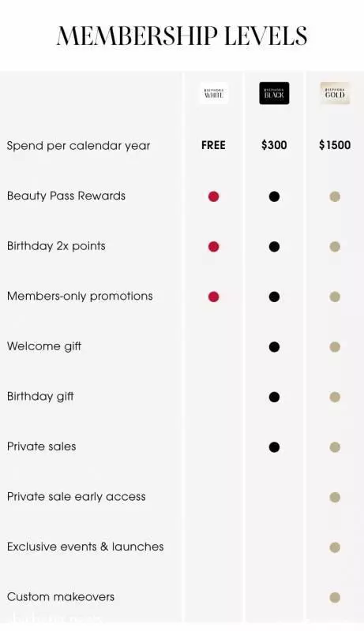Click the Sephora White card icon

pyautogui.click(x=213, y=93)
